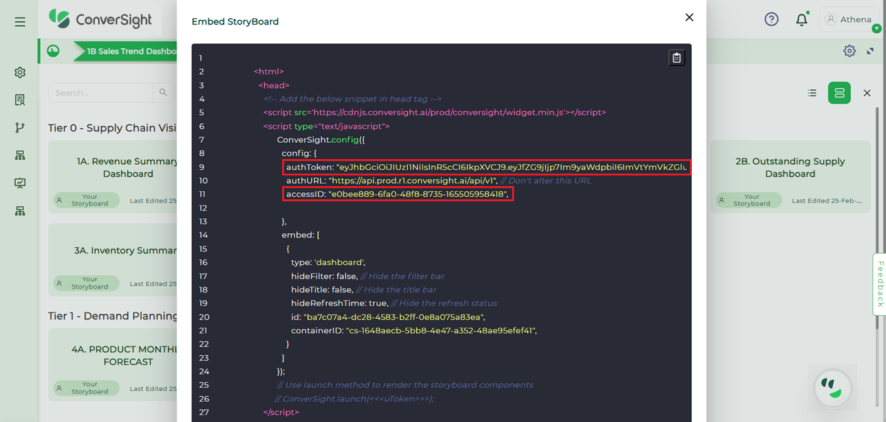Click the accessID value in code
This screenshot has width=886, height=422.
418,194
